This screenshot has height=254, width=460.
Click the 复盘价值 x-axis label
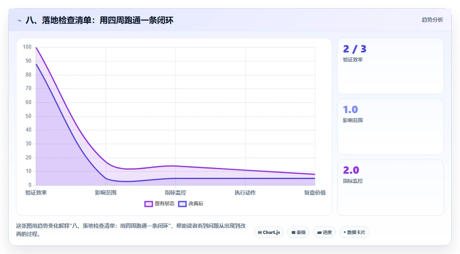pyautogui.click(x=315, y=193)
